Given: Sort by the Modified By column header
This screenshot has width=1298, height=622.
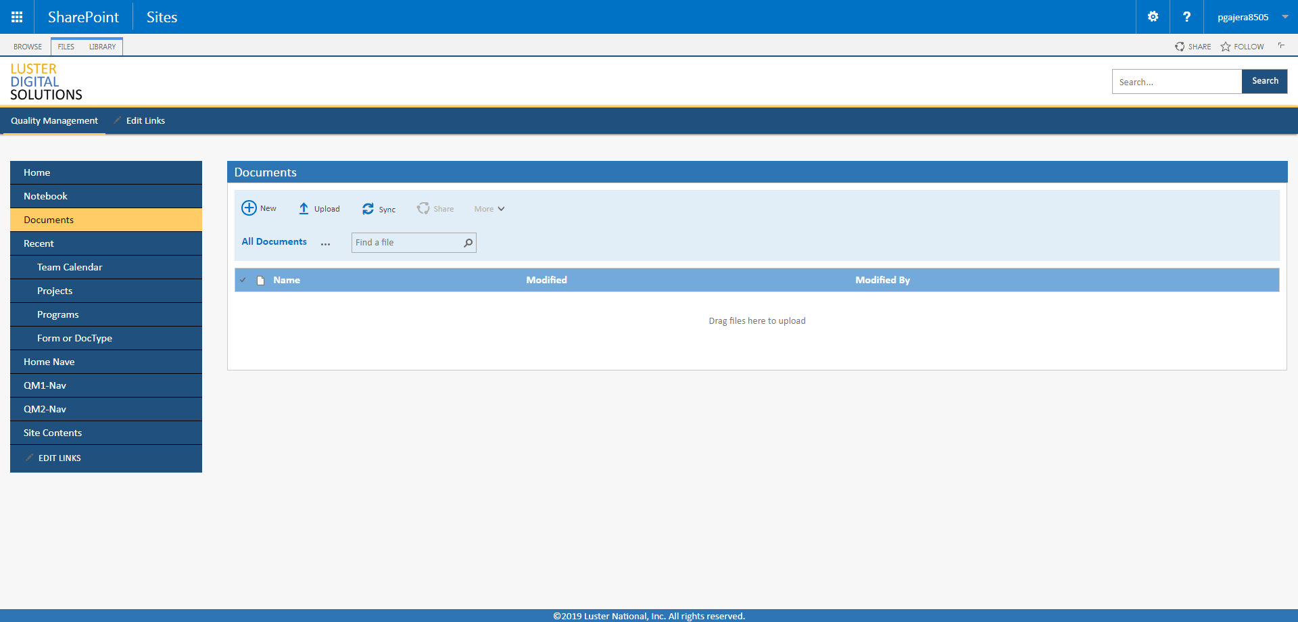Looking at the screenshot, I should click(x=882, y=280).
